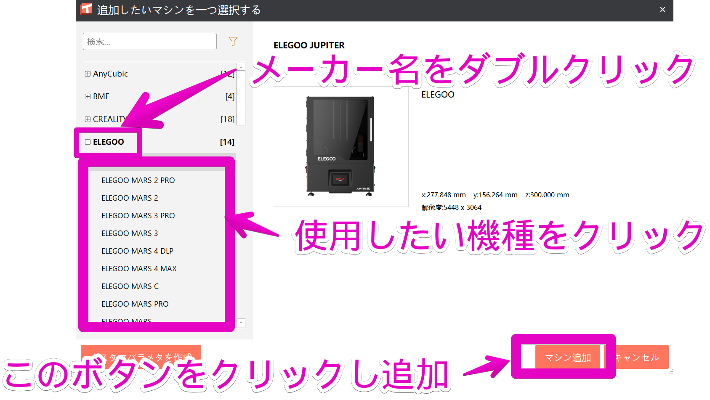Image resolution: width=710 pixels, height=400 pixels.
Task: Click the ELEGOO JUPITER printer image
Action: point(340,146)
